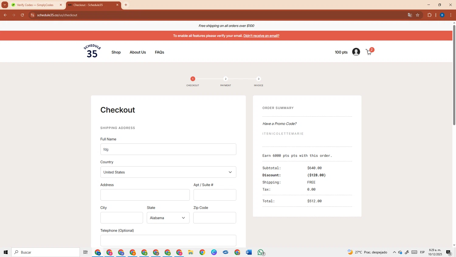Open Microsoft Word from the taskbar
Screen dimensions: 456x257
point(249,252)
